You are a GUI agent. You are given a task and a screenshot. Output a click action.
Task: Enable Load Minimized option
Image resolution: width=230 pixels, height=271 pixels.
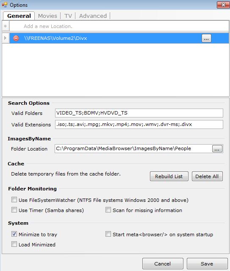(14, 244)
